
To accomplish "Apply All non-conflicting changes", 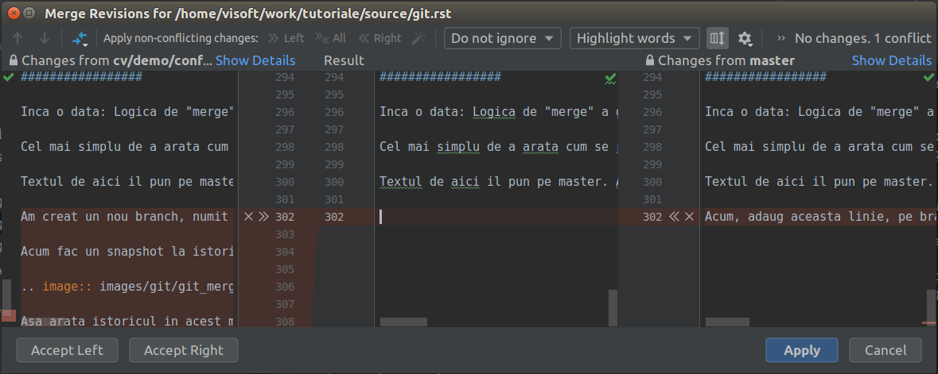I will tap(331, 38).
